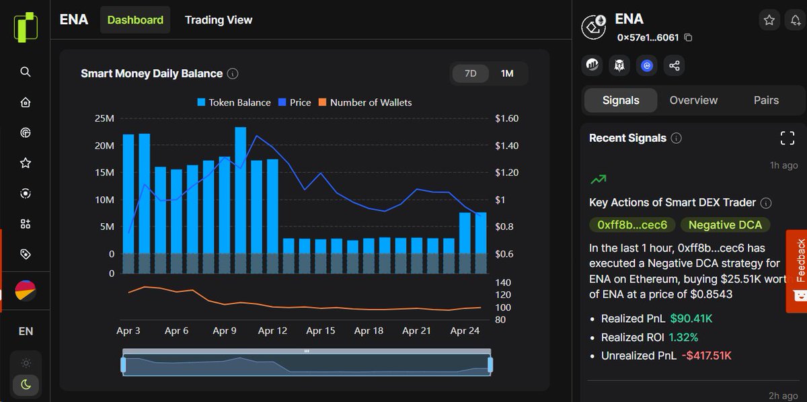807x402 pixels.
Task: Select dark mode moon icon
Action: (26, 384)
